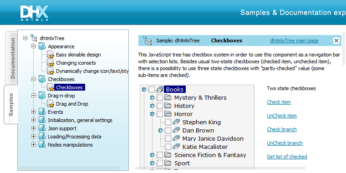
Task: Click the Initialization, general settings book icon
Action: pos(42,120)
